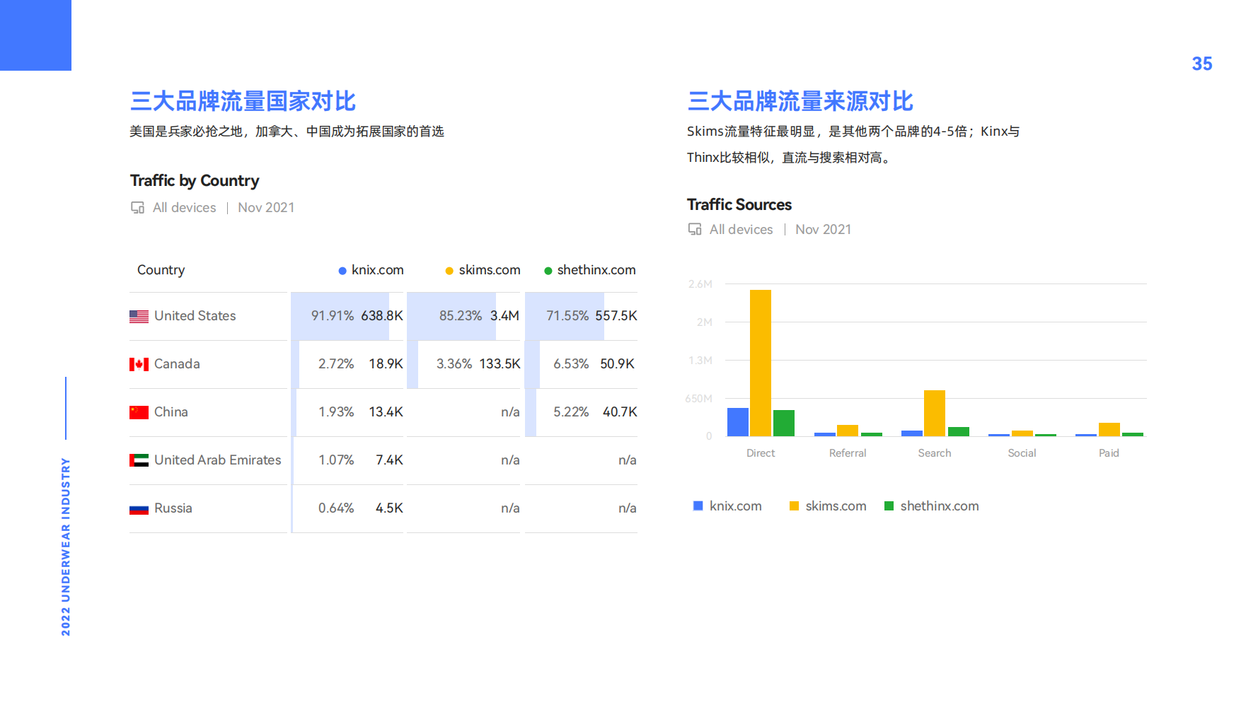Select the tall yellow Direct bar for skims.com
1258x707 pixels.
point(761,363)
